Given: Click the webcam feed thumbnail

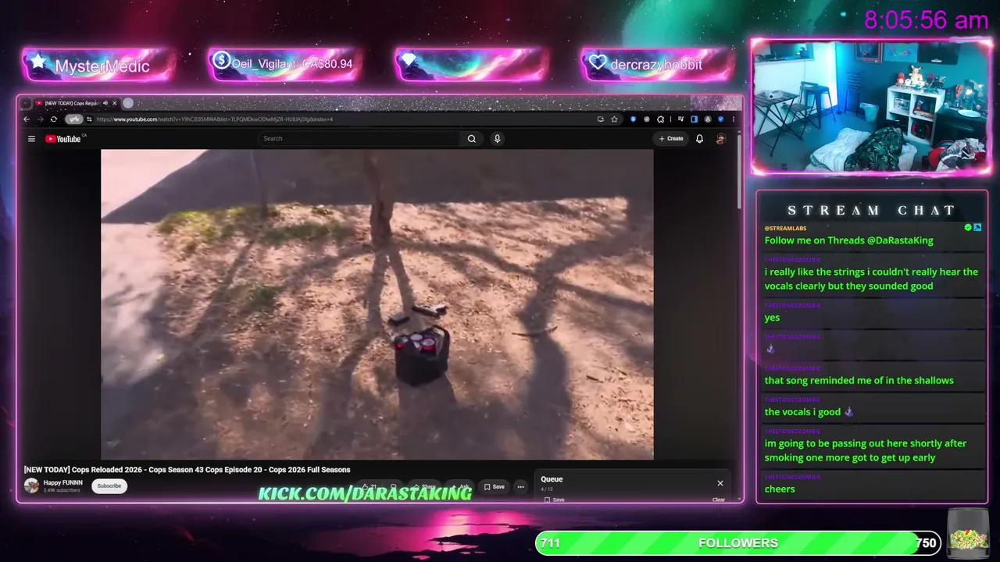Looking at the screenshot, I should tap(871, 106).
